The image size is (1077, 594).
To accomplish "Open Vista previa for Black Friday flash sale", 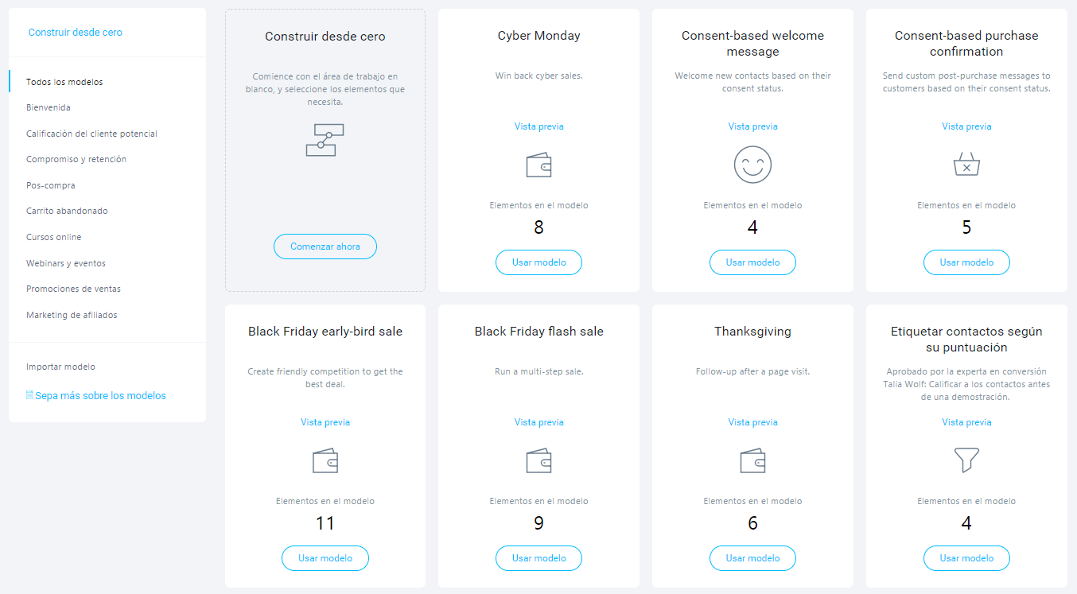I will point(538,422).
